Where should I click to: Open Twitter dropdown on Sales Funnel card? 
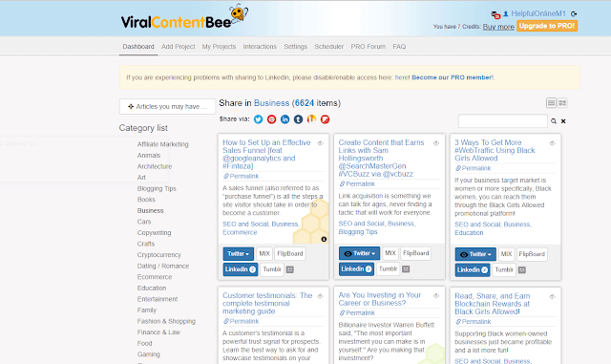tap(238, 253)
